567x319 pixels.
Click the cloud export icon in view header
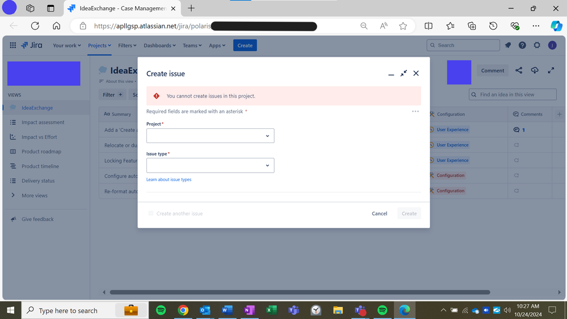[x=535, y=70]
